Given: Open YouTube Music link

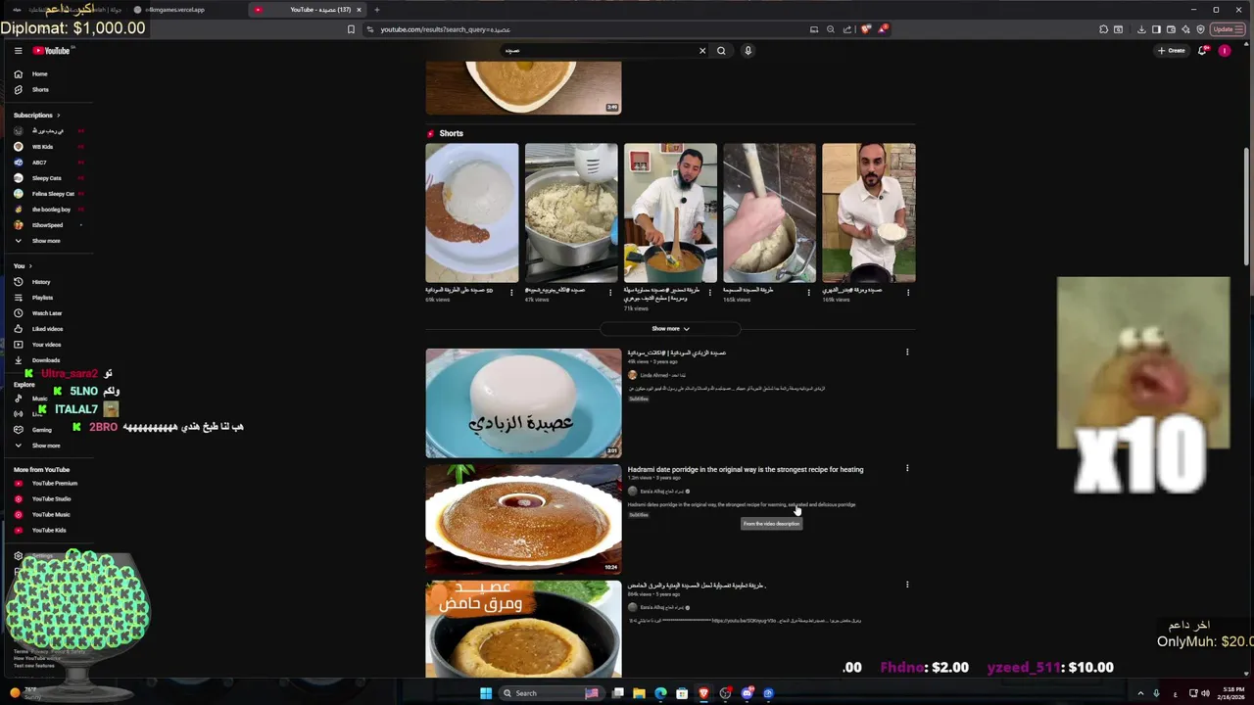Looking at the screenshot, I should tap(51, 515).
